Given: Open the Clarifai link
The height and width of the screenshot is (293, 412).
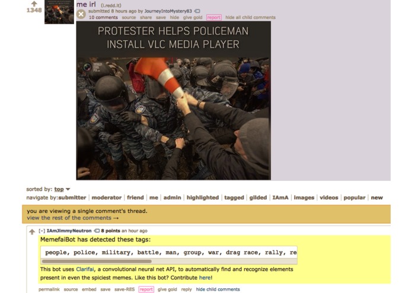Looking at the screenshot, I should [85, 269].
